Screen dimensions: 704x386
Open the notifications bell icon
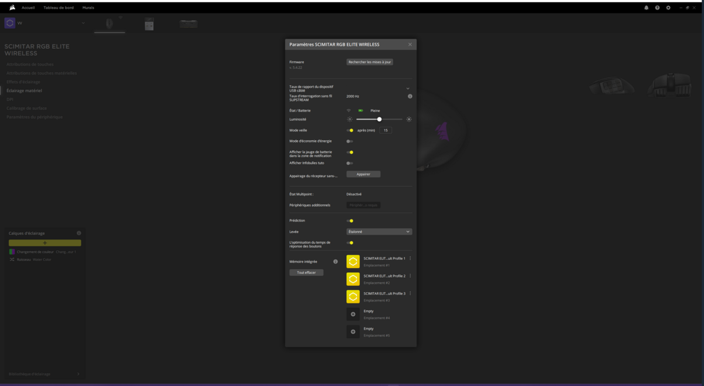point(647,8)
